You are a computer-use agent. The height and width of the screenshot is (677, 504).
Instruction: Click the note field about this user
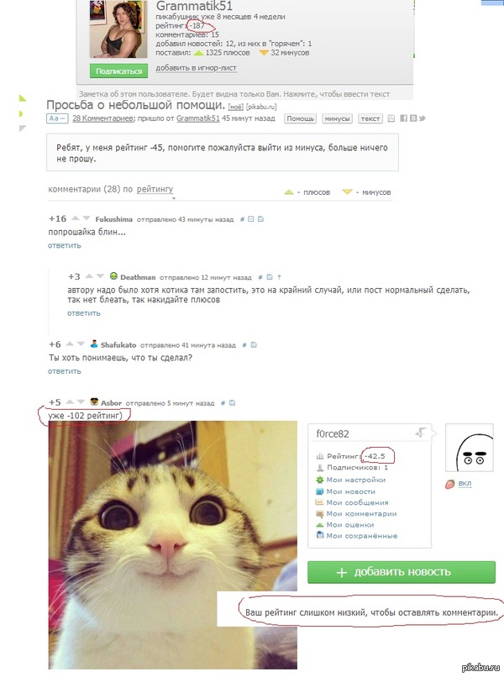point(244,94)
